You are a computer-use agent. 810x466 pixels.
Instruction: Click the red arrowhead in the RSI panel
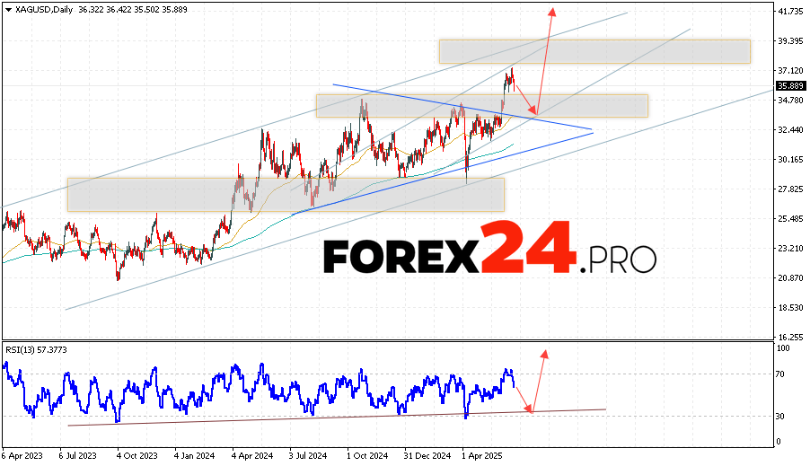544,353
